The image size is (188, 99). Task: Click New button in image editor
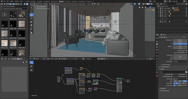click(x=14, y=59)
